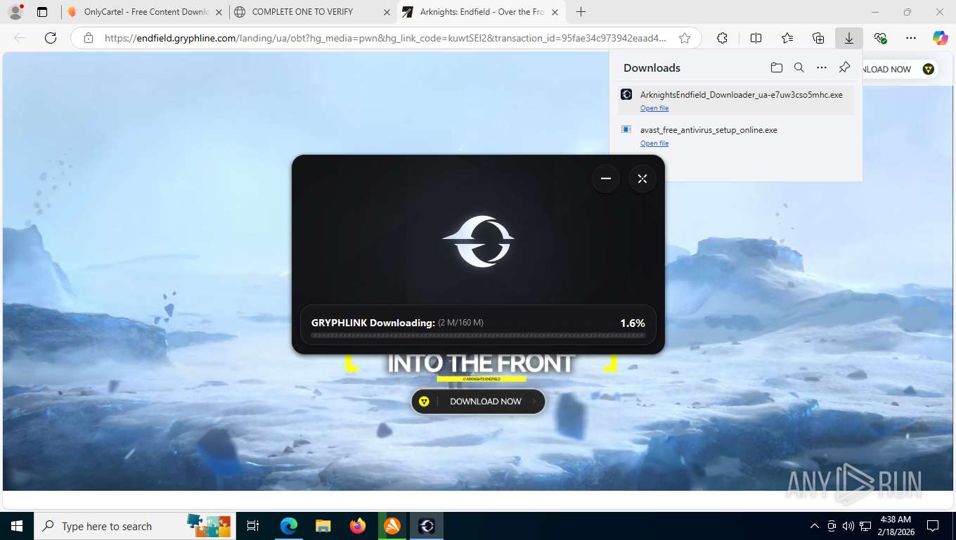Open File Explorer from taskbar
Viewport: 956px width, 540px height.
pyautogui.click(x=323, y=526)
